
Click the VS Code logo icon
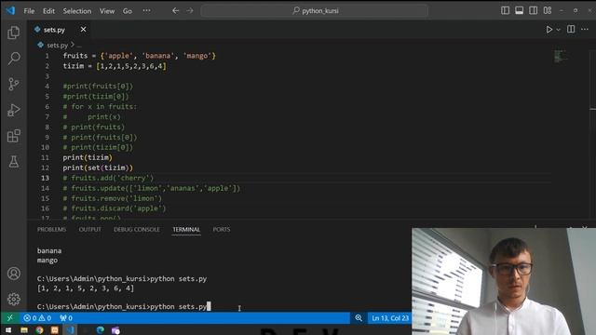click(x=10, y=10)
